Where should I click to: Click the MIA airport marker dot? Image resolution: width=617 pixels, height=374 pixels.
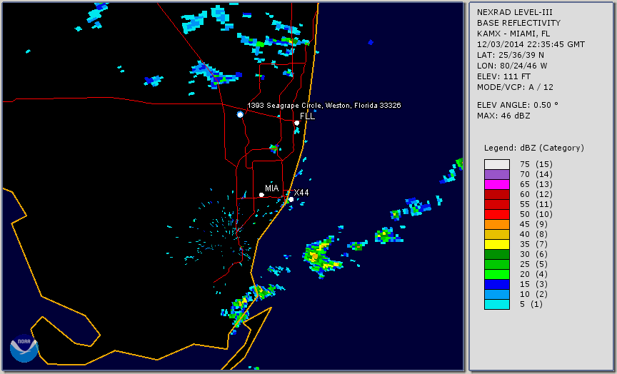tap(261, 195)
